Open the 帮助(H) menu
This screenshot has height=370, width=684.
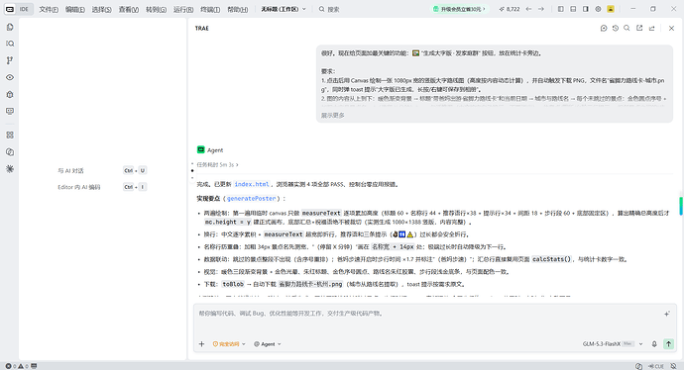(238, 9)
